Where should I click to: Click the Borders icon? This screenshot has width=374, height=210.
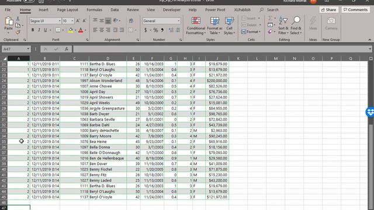pos(58,30)
